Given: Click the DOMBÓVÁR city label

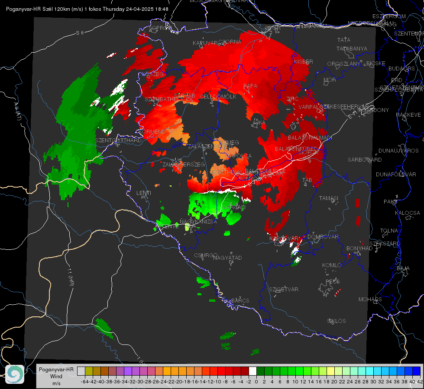Looking at the screenshot, I should 323,237.
